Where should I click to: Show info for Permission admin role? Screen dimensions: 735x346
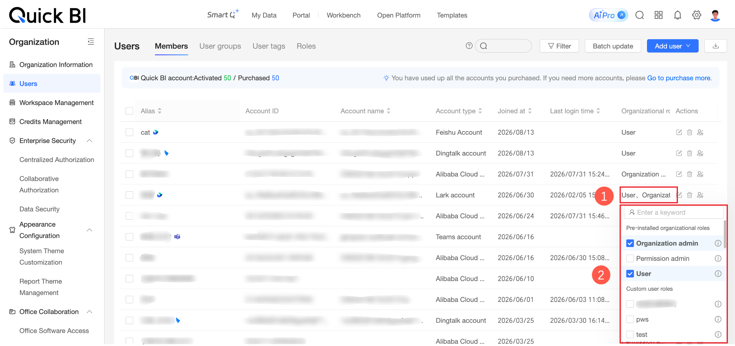tap(718, 258)
